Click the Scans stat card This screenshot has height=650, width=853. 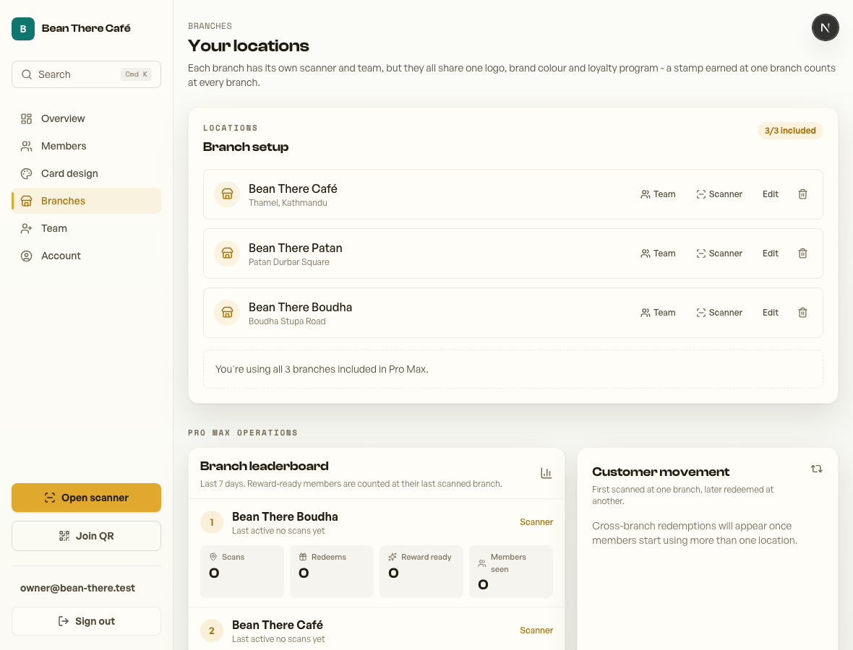point(242,572)
